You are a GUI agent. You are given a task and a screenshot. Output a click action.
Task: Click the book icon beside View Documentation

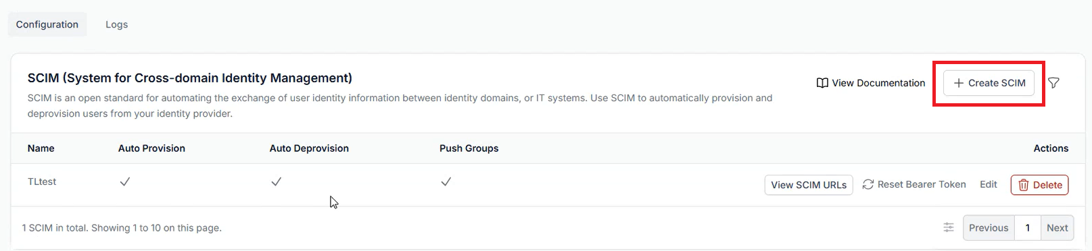tap(822, 83)
